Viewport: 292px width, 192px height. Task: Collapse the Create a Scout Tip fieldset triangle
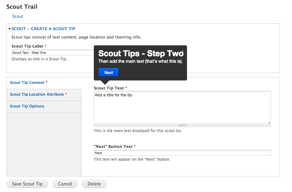(x=10, y=29)
